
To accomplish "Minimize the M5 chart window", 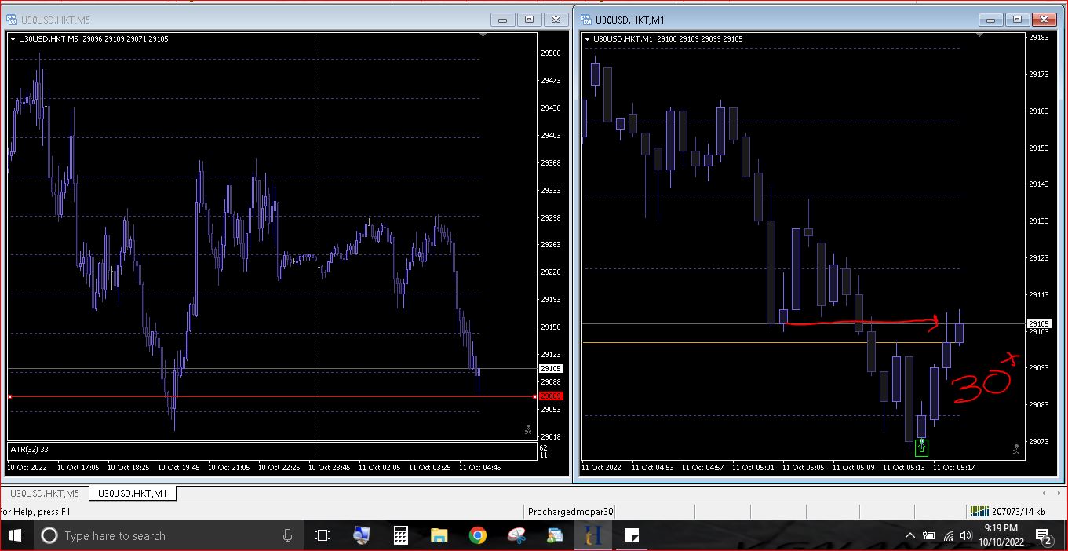I will point(502,20).
